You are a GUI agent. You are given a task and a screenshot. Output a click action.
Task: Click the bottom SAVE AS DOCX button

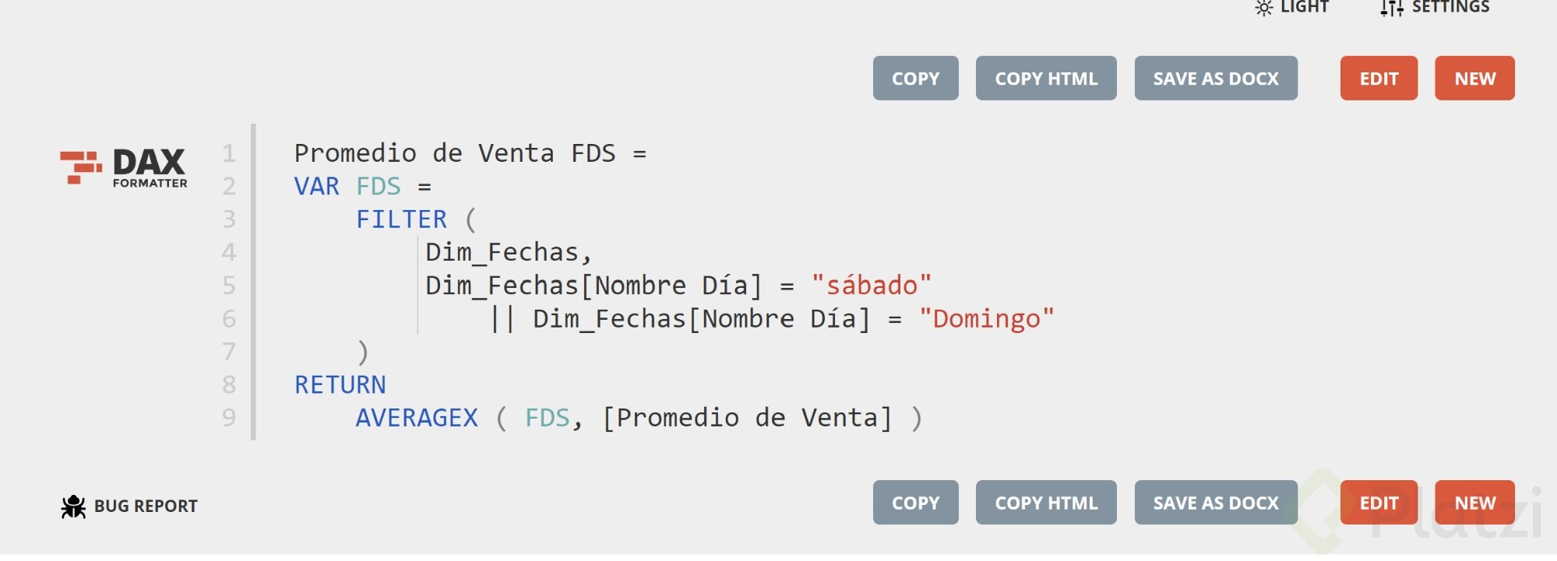(x=1216, y=503)
